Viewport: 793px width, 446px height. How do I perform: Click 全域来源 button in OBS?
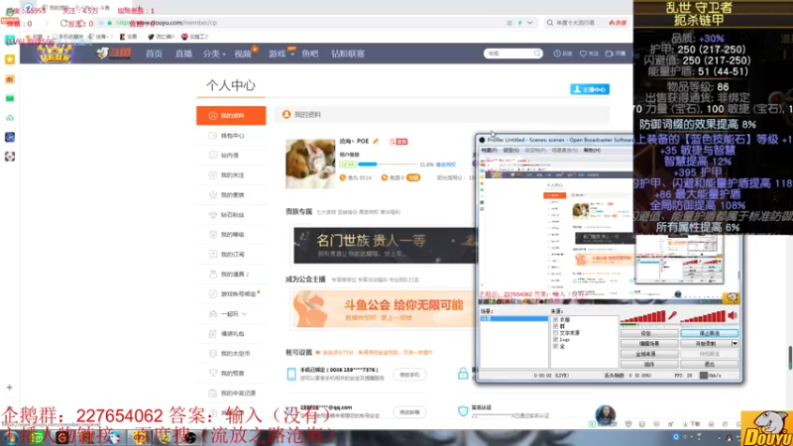(x=649, y=354)
